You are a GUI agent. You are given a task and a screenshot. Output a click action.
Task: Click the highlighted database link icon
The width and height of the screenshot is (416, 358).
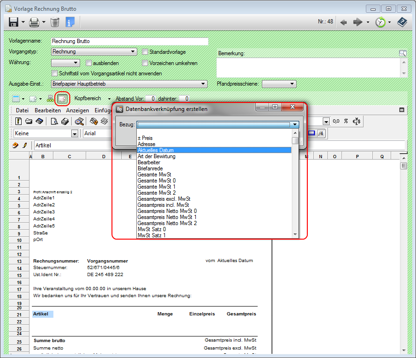click(62, 99)
